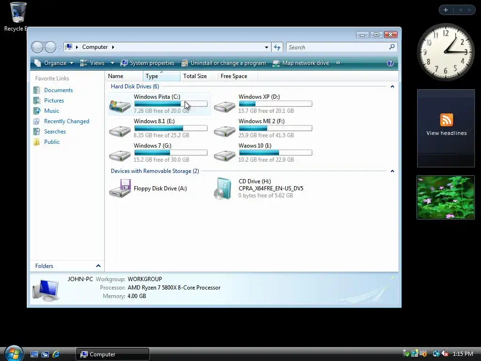Sort by the Total Size column header

pos(199,76)
